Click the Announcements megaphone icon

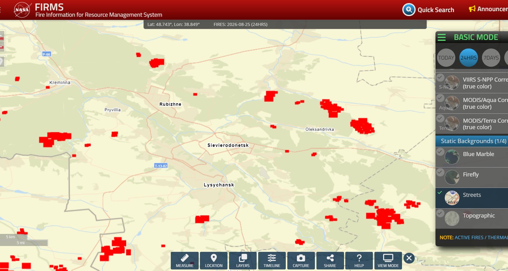pos(472,9)
